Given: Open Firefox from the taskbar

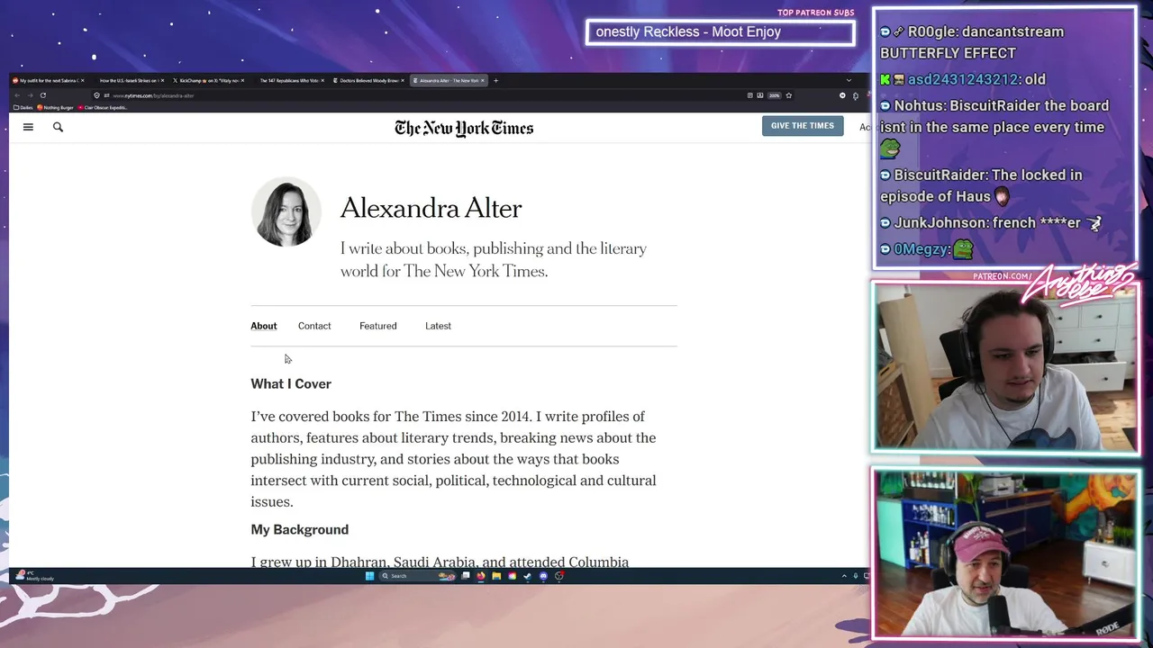Looking at the screenshot, I should coord(481,576).
